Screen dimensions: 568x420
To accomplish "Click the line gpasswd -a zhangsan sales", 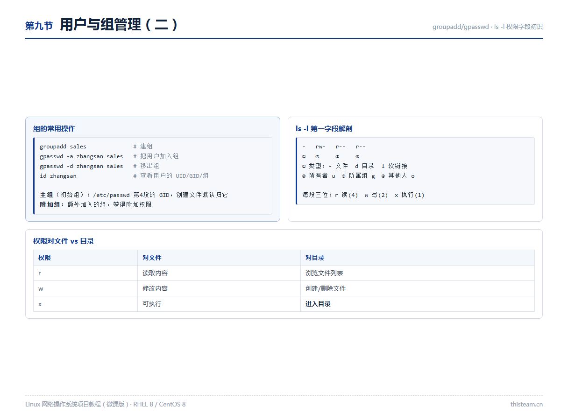I will pos(81,156).
